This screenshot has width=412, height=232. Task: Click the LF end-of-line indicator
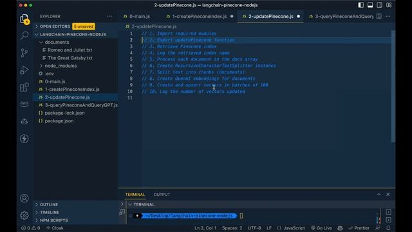tap(269, 228)
